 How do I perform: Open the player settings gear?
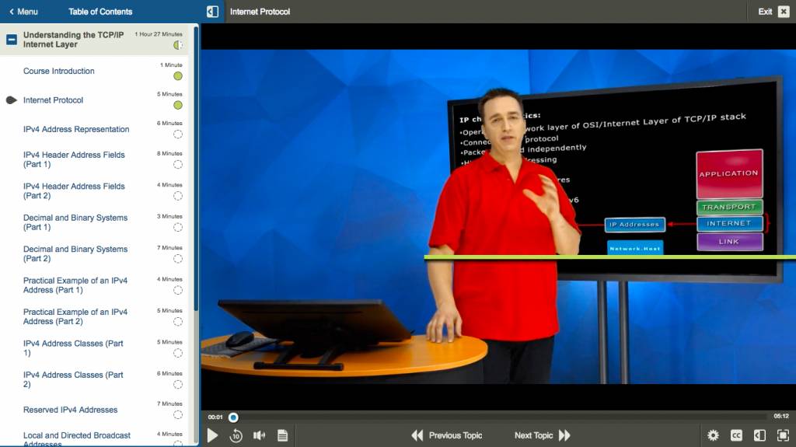[x=714, y=435]
